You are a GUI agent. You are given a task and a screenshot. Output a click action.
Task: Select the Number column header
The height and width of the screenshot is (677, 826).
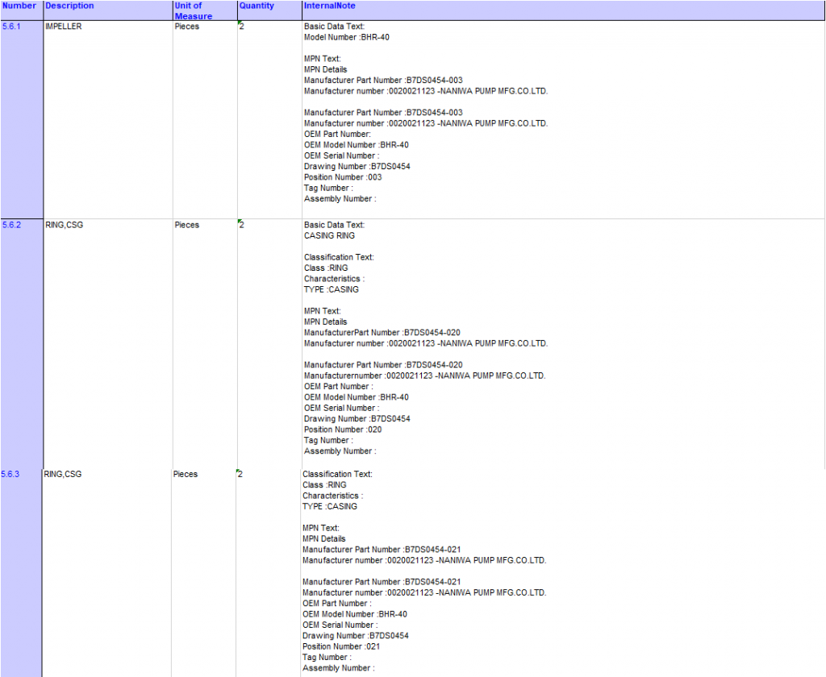click(x=19, y=6)
